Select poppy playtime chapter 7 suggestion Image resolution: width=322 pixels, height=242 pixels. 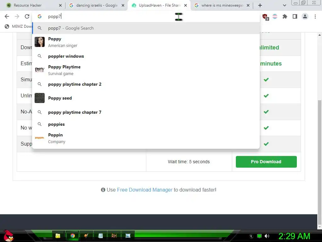point(146,112)
